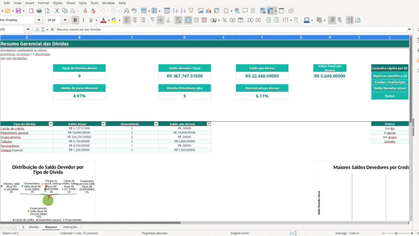
Task: Click column F header
Action: (x=262, y=37)
